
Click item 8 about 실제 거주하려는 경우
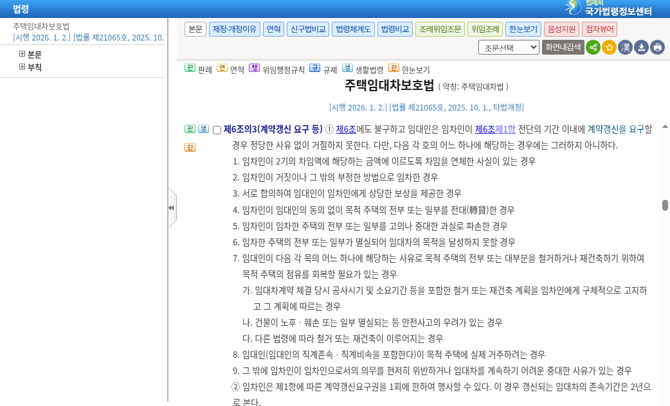click(389, 355)
